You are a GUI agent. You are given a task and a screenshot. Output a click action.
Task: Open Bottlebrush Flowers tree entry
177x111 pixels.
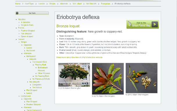[43, 69]
